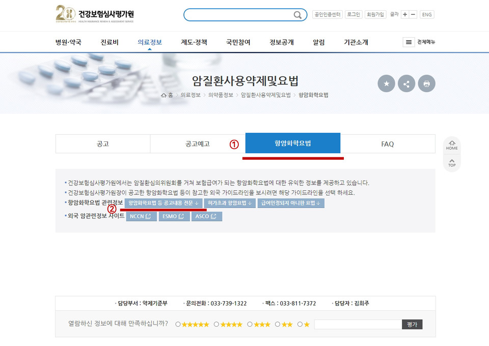Open the full menu hamburger icon

[409, 42]
